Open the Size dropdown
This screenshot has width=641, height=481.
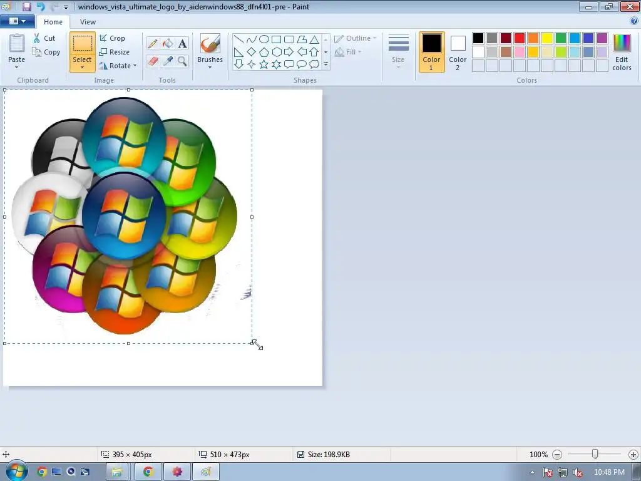(399, 52)
